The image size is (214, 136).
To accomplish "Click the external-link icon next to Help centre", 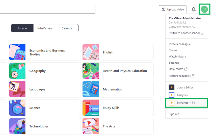I will (186, 69).
